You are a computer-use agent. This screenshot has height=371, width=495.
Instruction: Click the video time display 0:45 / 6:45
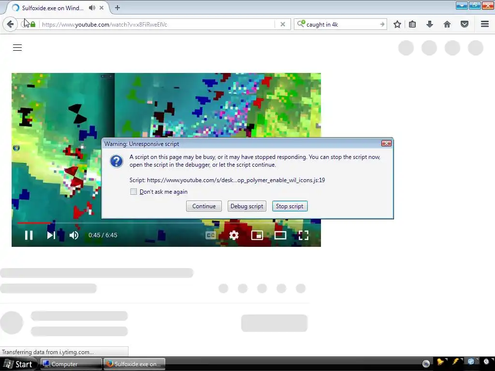102,235
